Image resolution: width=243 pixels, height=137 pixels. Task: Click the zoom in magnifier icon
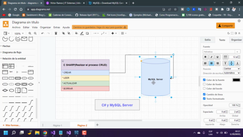[x=30, y=33]
